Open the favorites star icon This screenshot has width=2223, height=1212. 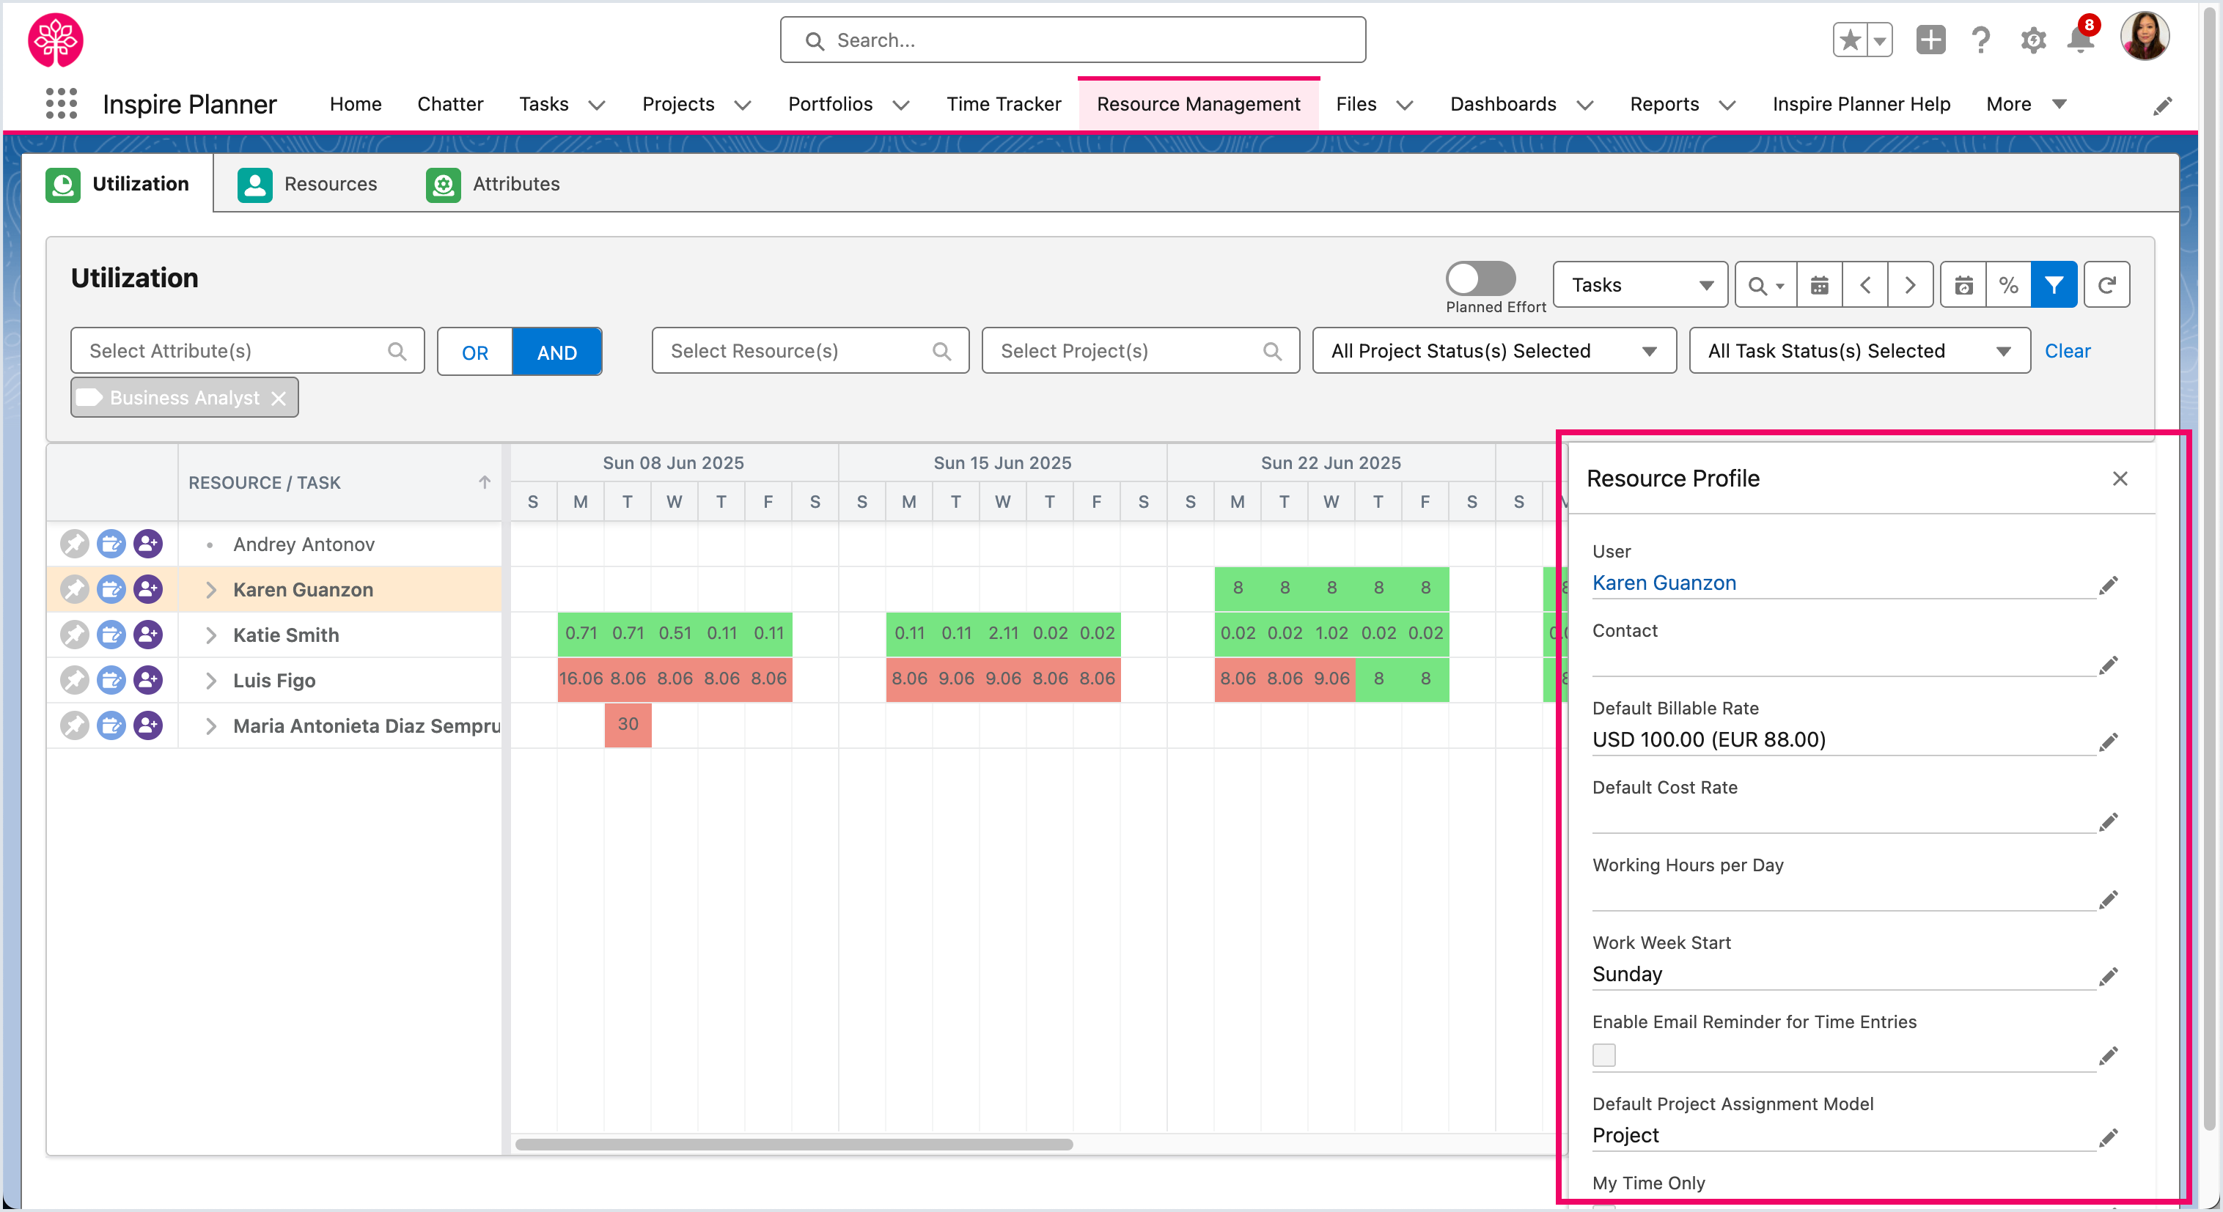pyautogui.click(x=1849, y=40)
